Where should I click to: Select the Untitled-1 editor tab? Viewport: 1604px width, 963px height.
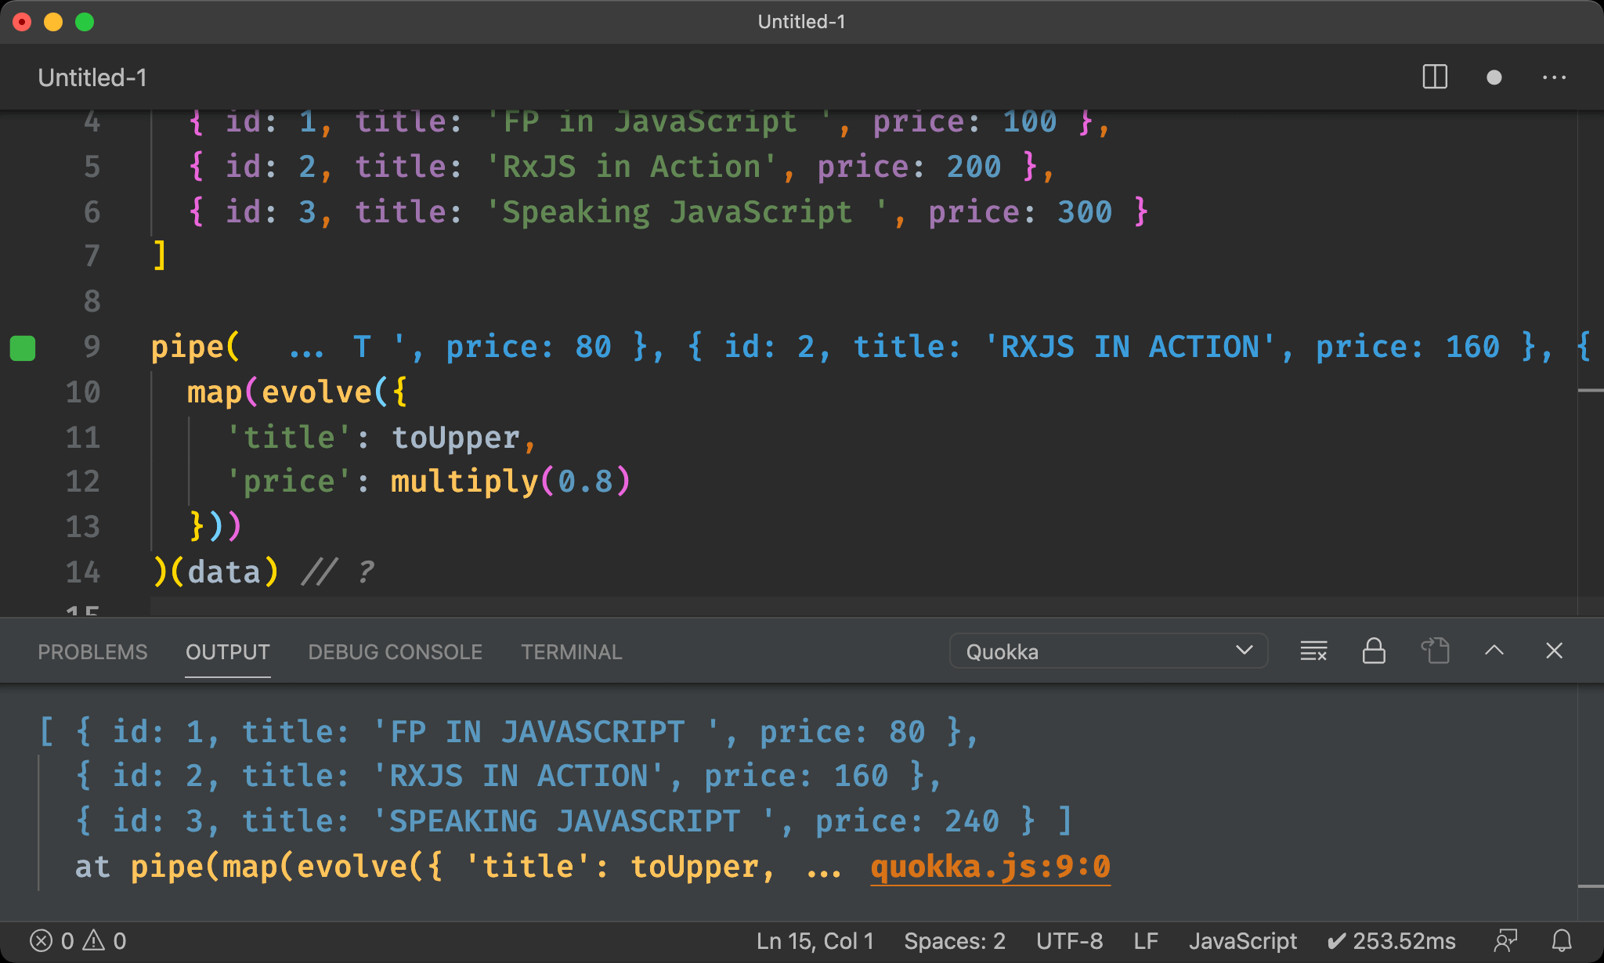click(x=92, y=78)
